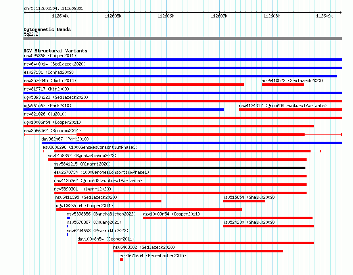Click nsv5678887 (Chuang2021) label
This screenshot has height=275, width=353.
pyautogui.click(x=94, y=222)
